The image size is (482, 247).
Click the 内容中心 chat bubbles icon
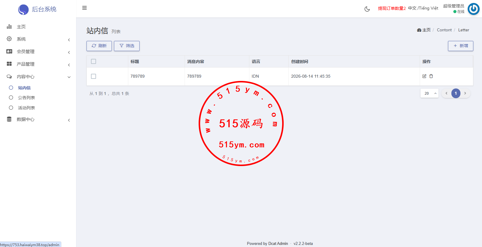click(9, 76)
